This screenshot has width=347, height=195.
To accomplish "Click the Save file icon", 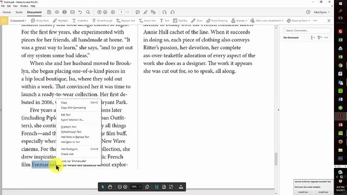I will point(49,12).
